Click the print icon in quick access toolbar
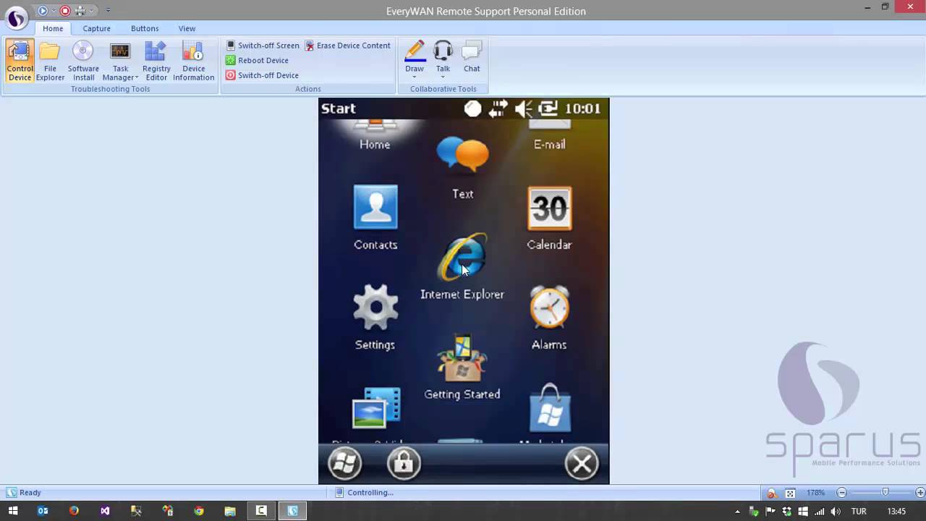 click(80, 11)
